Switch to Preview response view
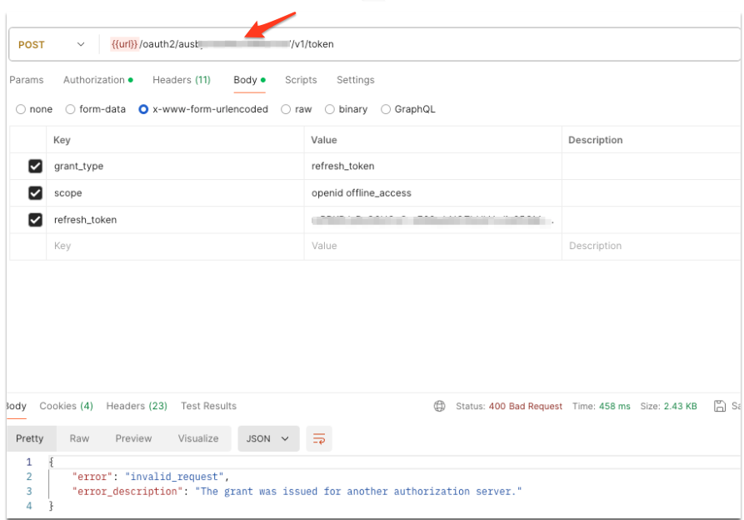Screen dimensions: 744x520 pos(133,438)
